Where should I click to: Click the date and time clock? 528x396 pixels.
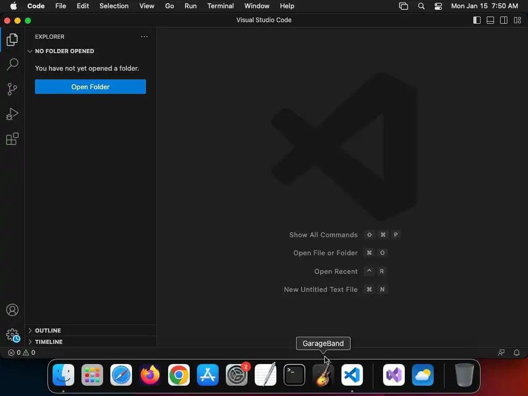tap(484, 6)
